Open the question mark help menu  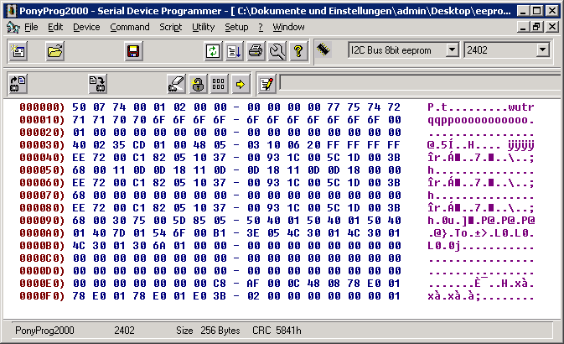coord(261,27)
